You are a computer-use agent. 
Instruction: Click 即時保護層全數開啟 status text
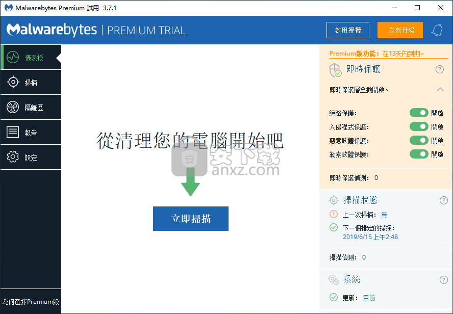click(x=359, y=90)
